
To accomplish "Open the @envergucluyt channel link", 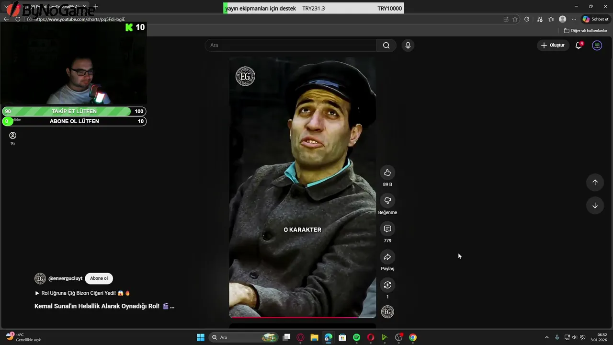I will coord(65,278).
